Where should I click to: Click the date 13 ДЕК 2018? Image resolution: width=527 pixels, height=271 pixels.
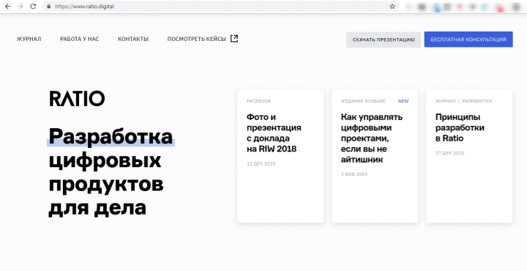click(261, 164)
